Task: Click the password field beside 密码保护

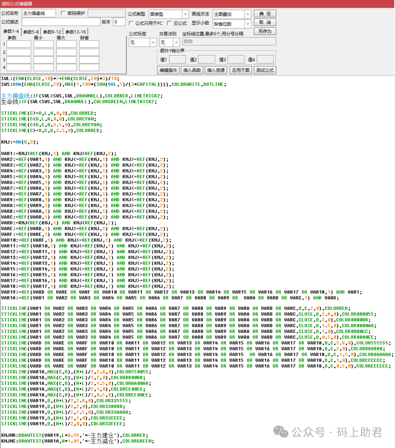Action: [x=106, y=13]
